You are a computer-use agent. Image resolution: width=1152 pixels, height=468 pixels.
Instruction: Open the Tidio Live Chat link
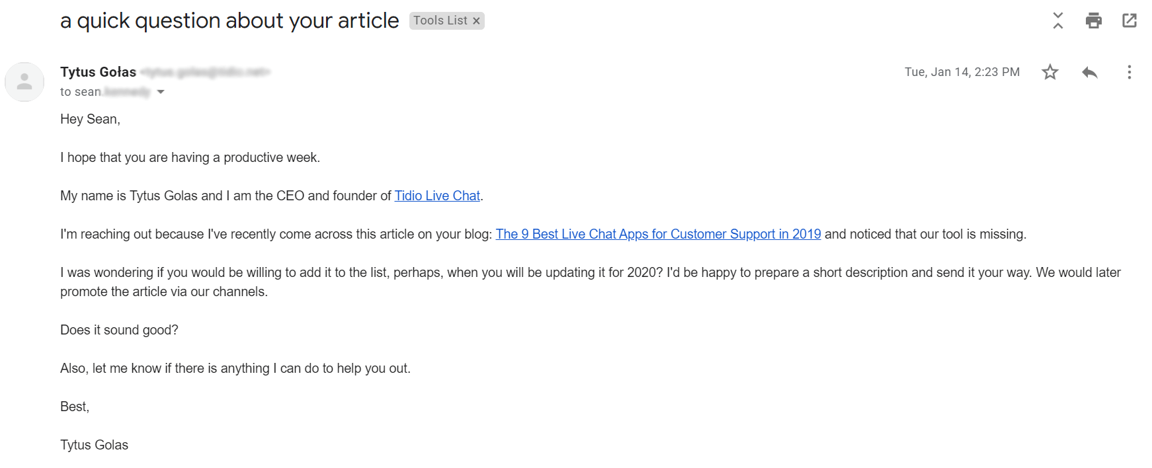(437, 196)
